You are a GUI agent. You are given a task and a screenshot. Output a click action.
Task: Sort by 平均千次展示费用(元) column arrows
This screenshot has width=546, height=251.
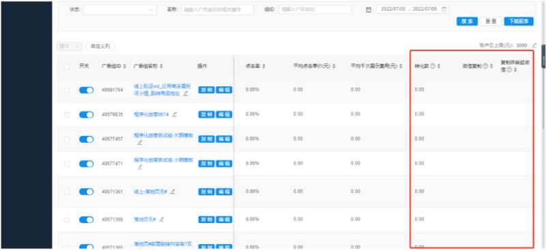[401, 66]
